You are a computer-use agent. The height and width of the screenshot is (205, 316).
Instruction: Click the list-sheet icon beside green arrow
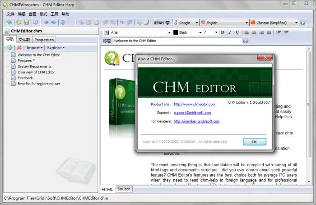pyautogui.click(x=147, y=23)
